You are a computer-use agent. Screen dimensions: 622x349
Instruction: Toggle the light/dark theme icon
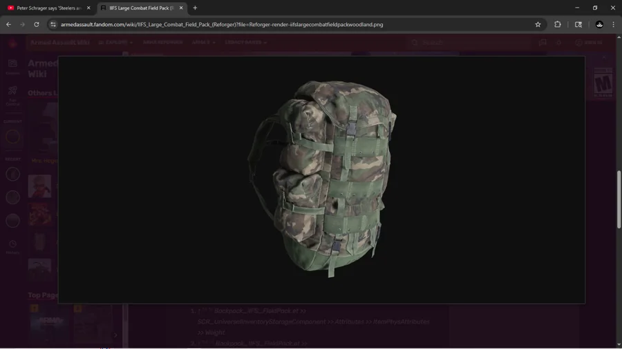click(558, 42)
